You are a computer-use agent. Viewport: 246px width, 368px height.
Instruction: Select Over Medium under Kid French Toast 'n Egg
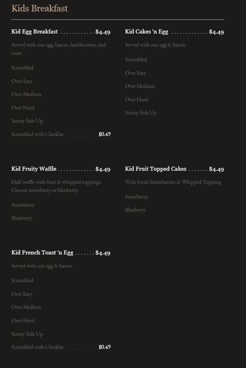26,307
